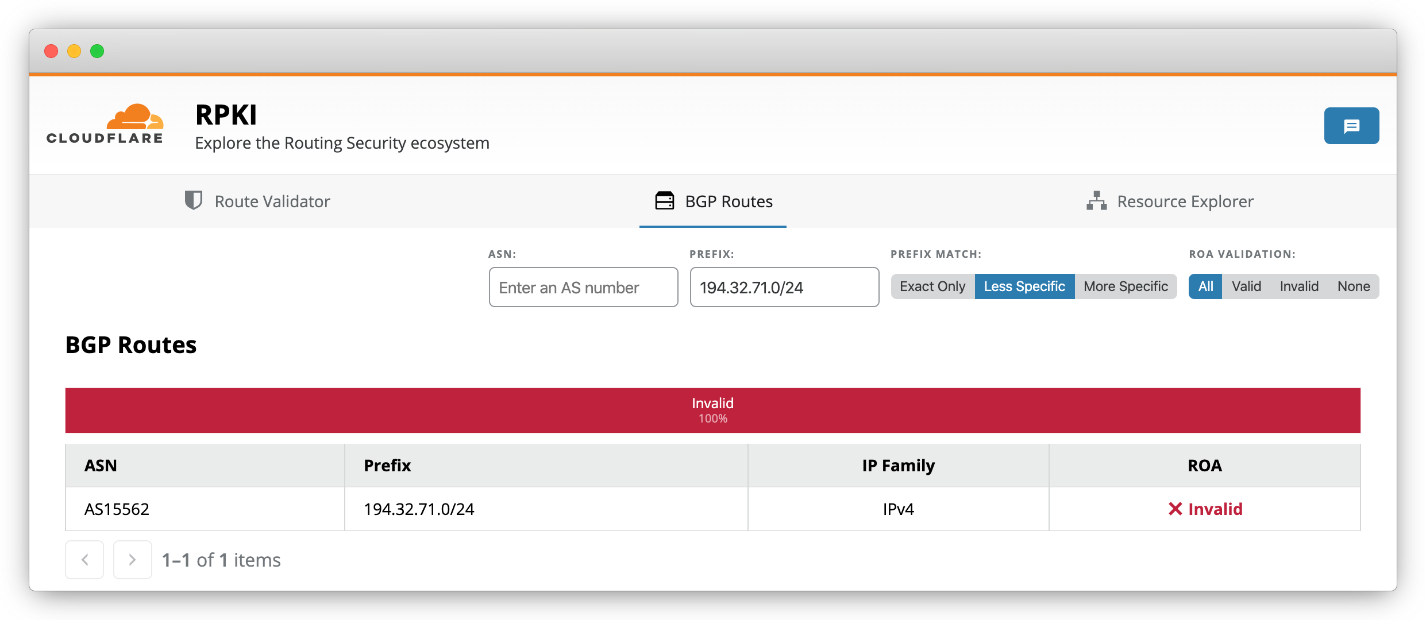Select All ROA validation filter
The width and height of the screenshot is (1426, 620).
[x=1205, y=286]
